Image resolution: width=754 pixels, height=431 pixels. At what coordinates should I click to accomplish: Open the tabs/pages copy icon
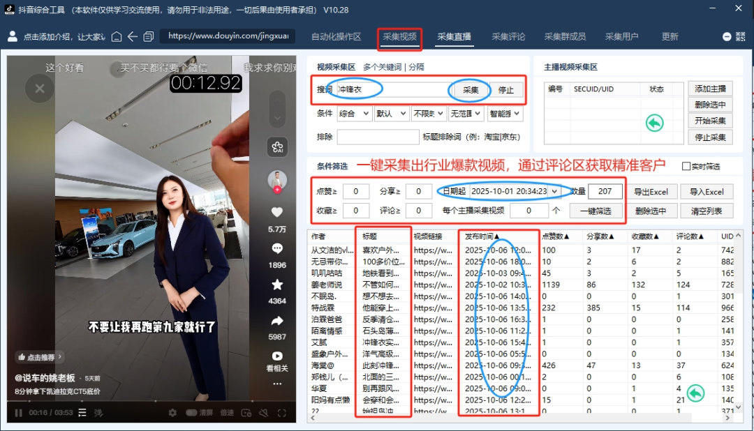coord(149,36)
